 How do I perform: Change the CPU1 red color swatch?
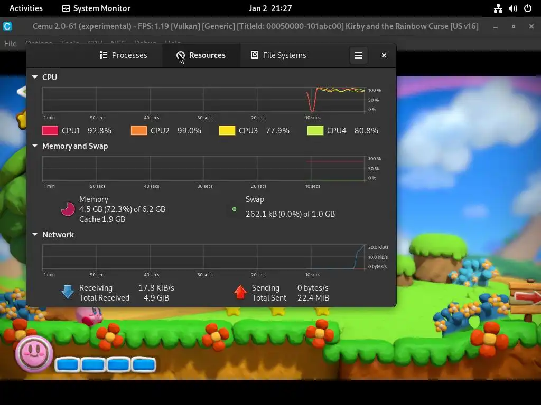(x=50, y=131)
